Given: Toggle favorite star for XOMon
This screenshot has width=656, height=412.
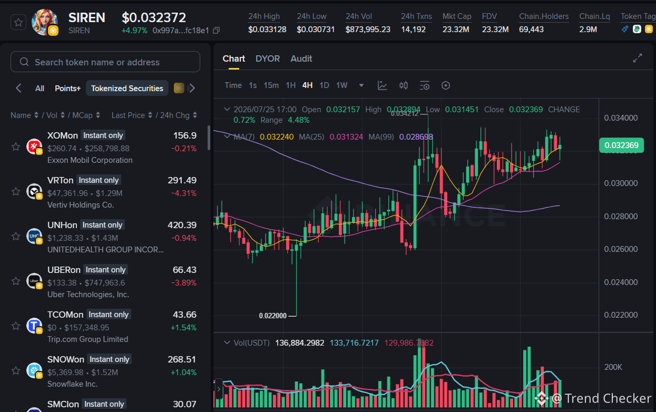Looking at the screenshot, I should (x=16, y=146).
